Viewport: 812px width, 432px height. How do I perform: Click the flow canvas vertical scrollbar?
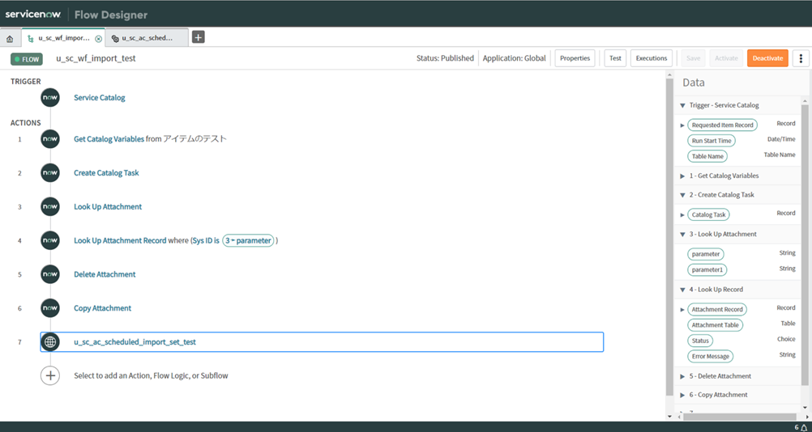pyautogui.click(x=669, y=238)
